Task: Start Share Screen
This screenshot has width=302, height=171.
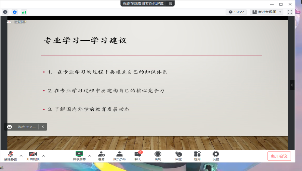Action: point(79,156)
